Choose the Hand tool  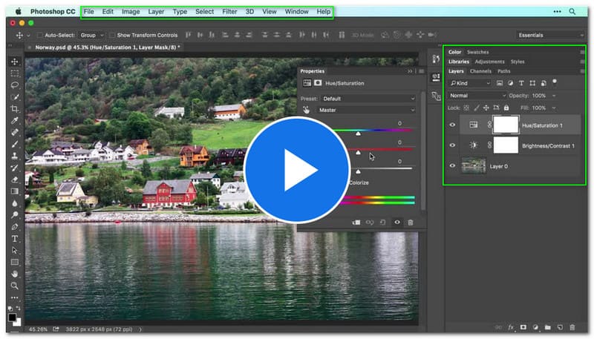click(14, 273)
